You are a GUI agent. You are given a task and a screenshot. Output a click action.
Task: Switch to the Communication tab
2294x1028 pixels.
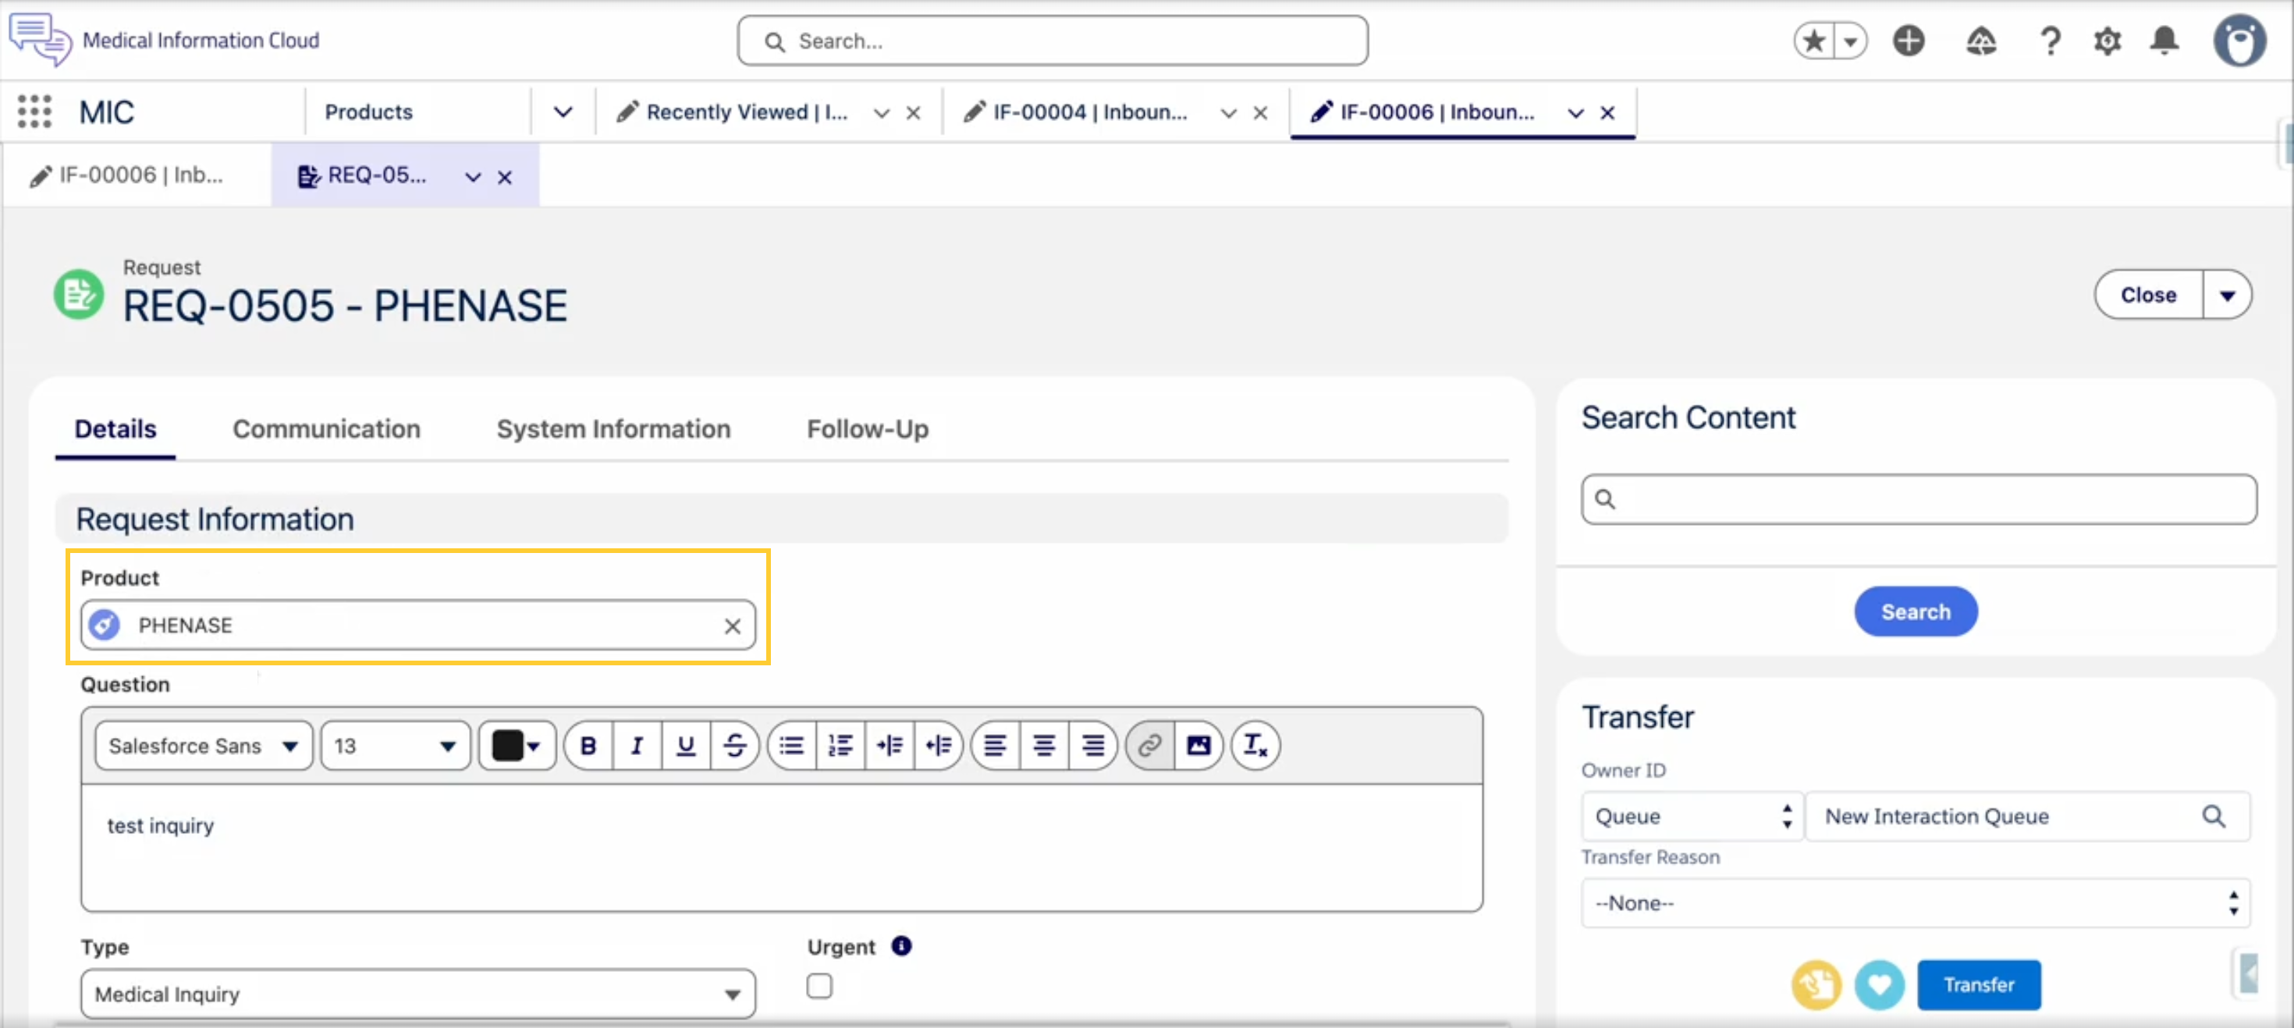point(327,429)
